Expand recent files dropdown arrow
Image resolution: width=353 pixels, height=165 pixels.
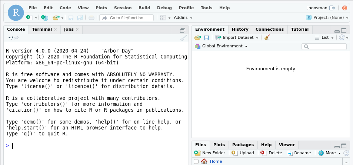click(62, 18)
